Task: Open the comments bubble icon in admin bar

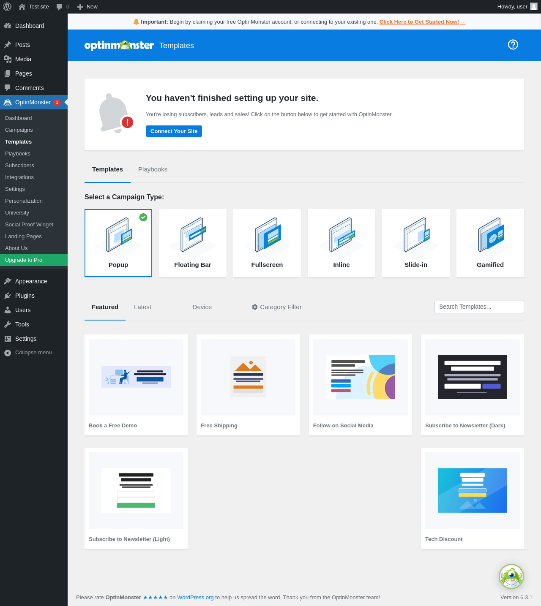Action: click(59, 7)
